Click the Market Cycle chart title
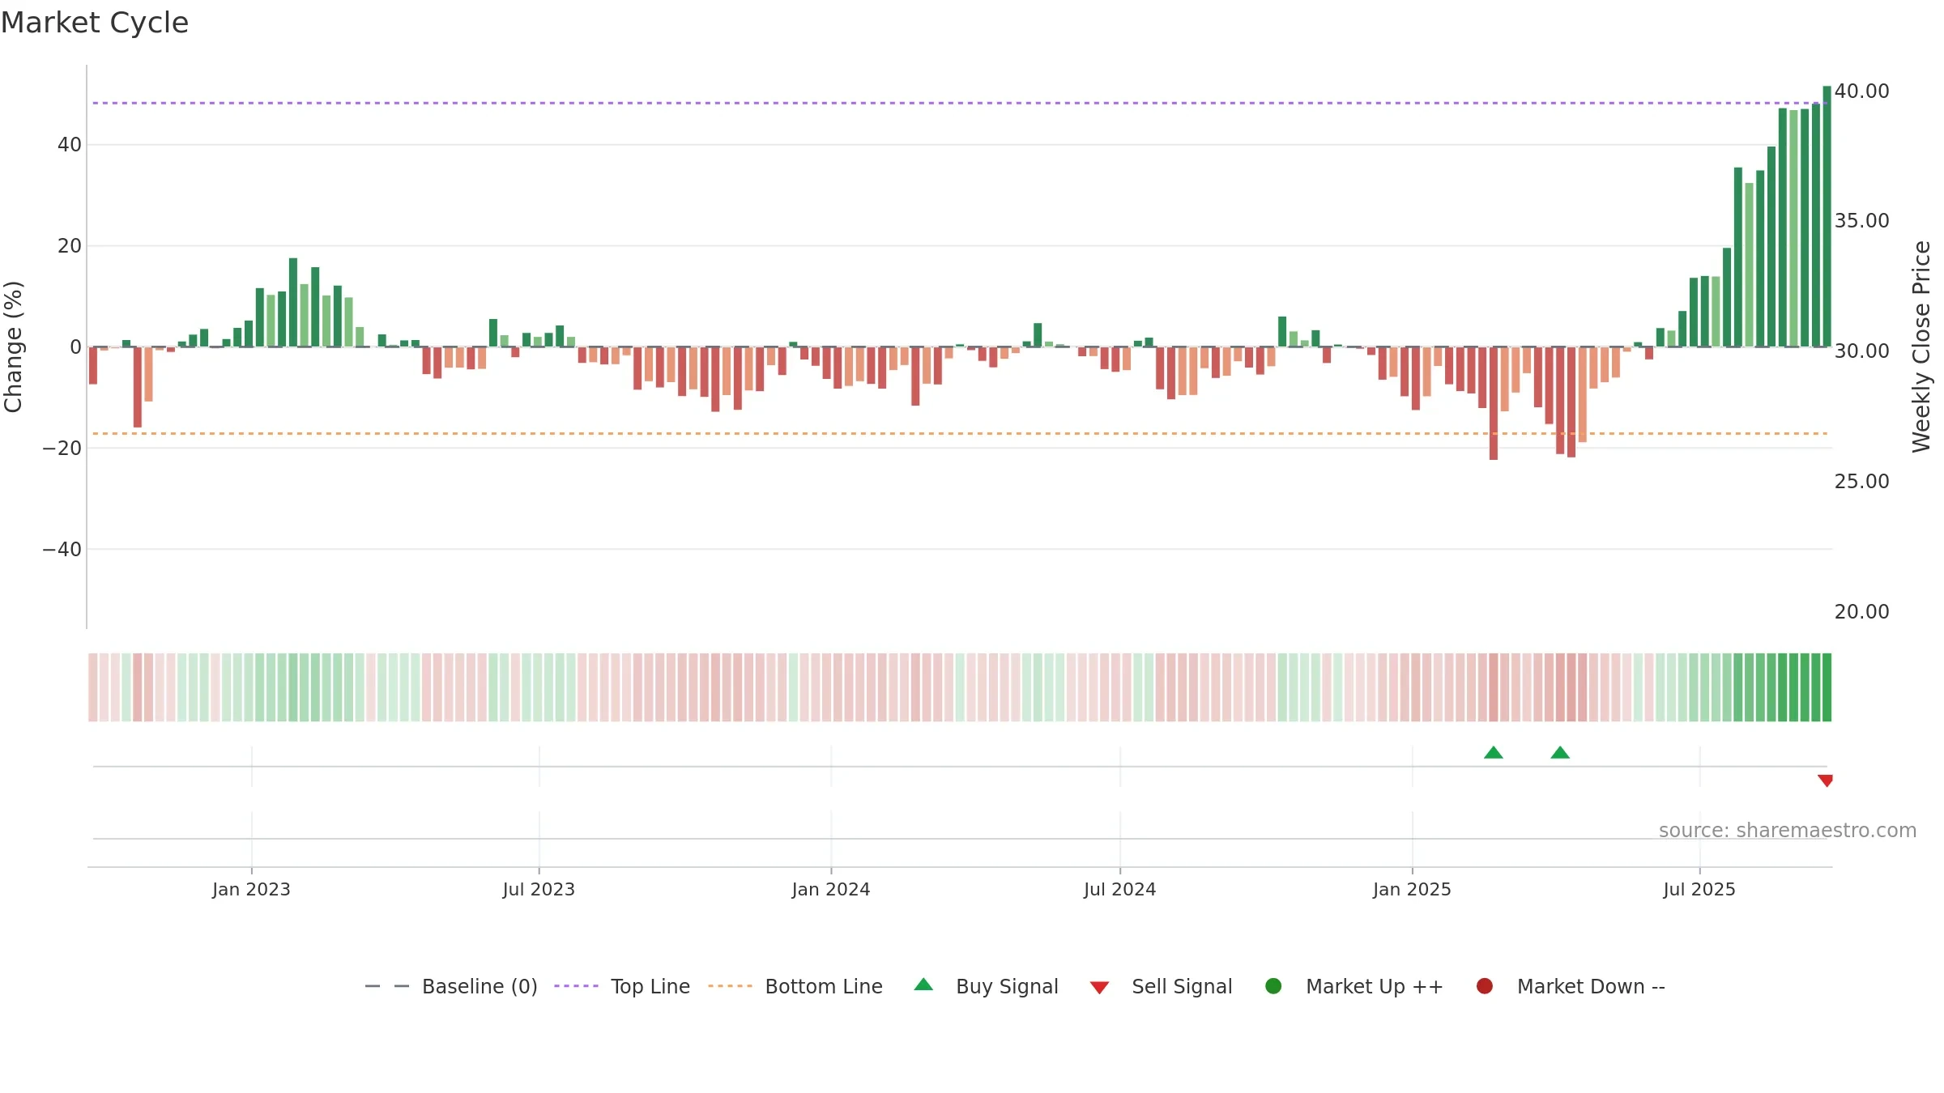Image resolution: width=1944 pixels, height=1093 pixels. (95, 23)
